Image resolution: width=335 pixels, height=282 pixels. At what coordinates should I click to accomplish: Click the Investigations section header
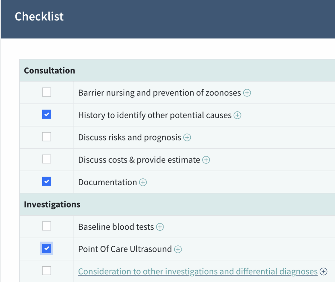pyautogui.click(x=52, y=205)
